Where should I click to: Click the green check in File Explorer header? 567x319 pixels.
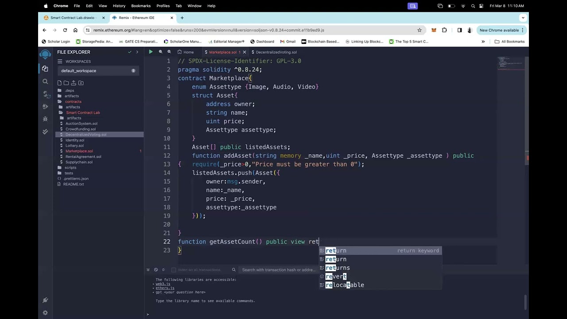coord(129,52)
